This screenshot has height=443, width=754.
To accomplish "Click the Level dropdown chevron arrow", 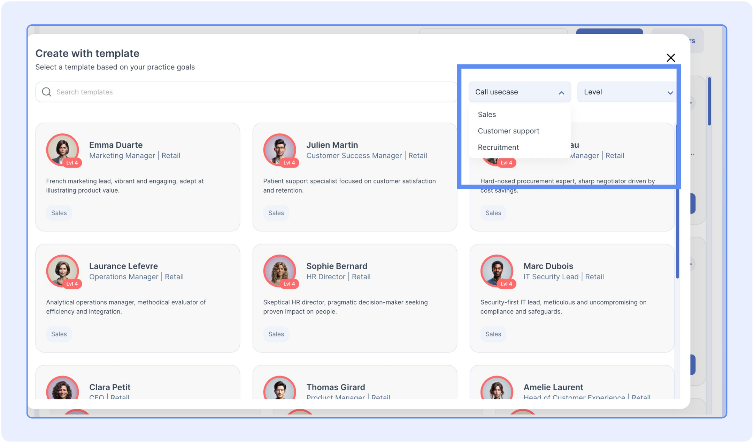I will [x=670, y=93].
